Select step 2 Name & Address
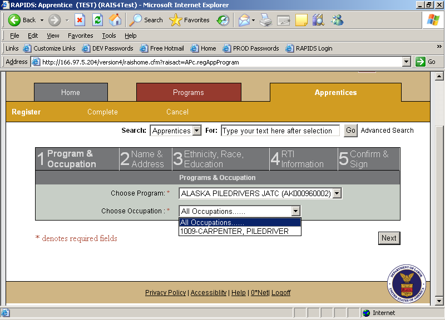Viewport: 445px width, 320px height. (x=146, y=159)
